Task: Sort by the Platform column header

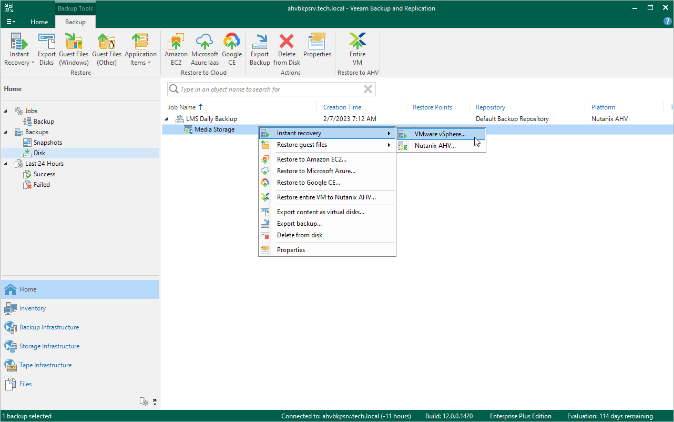Action: click(x=603, y=107)
